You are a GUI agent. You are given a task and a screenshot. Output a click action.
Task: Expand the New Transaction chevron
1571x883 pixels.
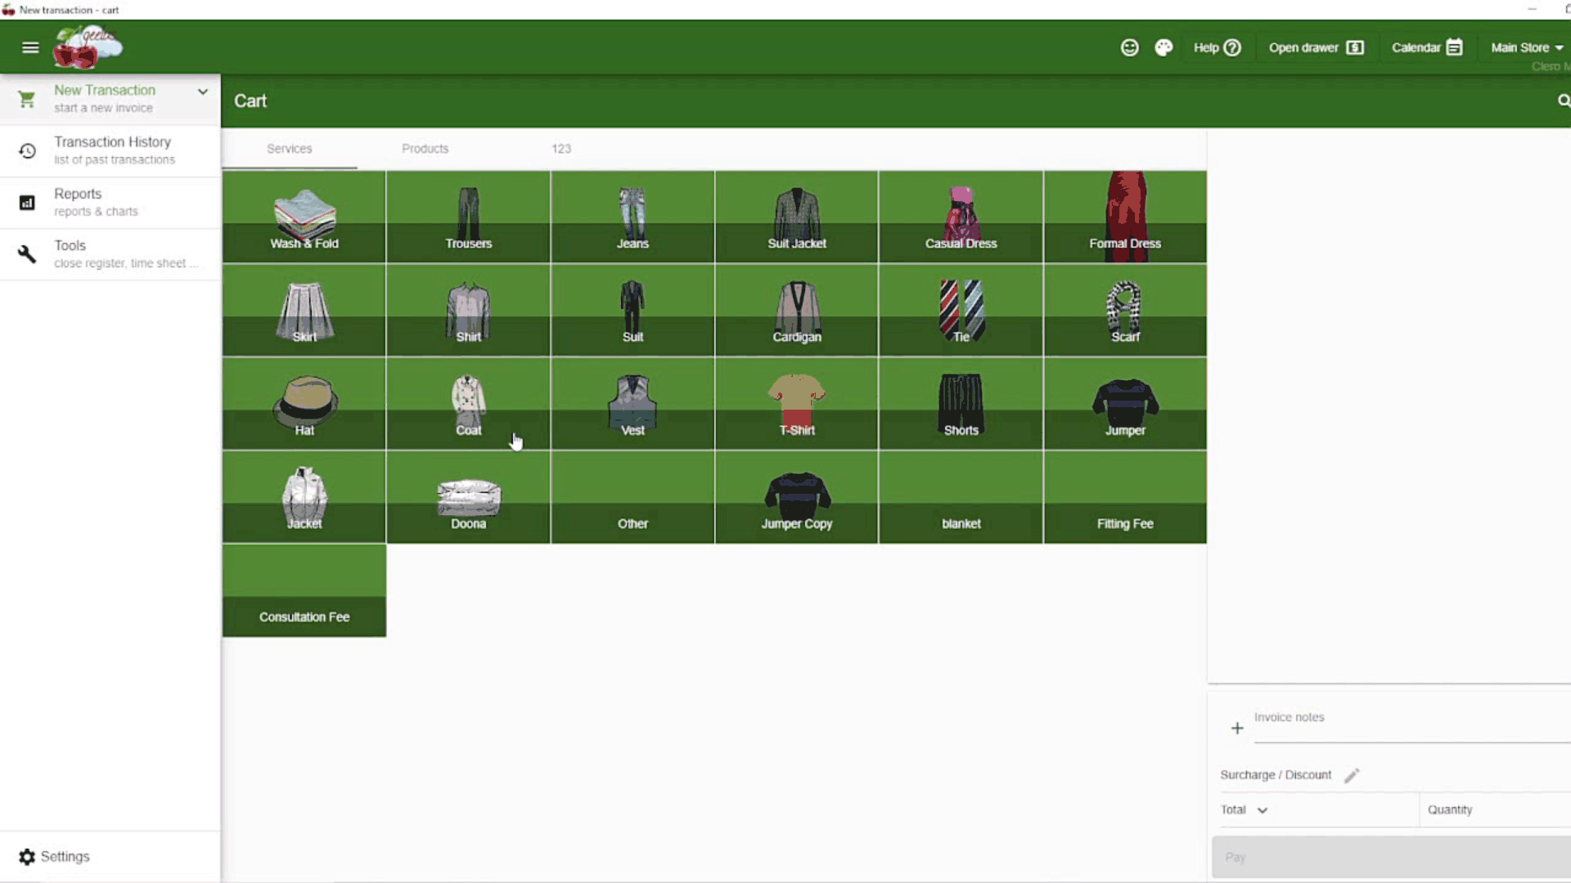[202, 92]
